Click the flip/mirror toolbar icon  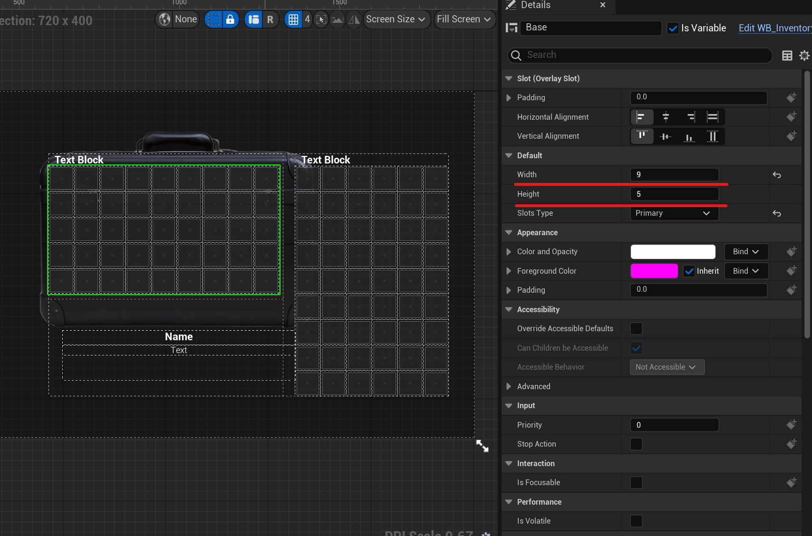(354, 19)
